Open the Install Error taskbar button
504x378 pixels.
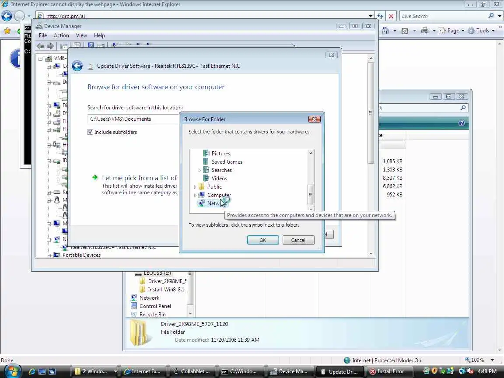coord(388,371)
